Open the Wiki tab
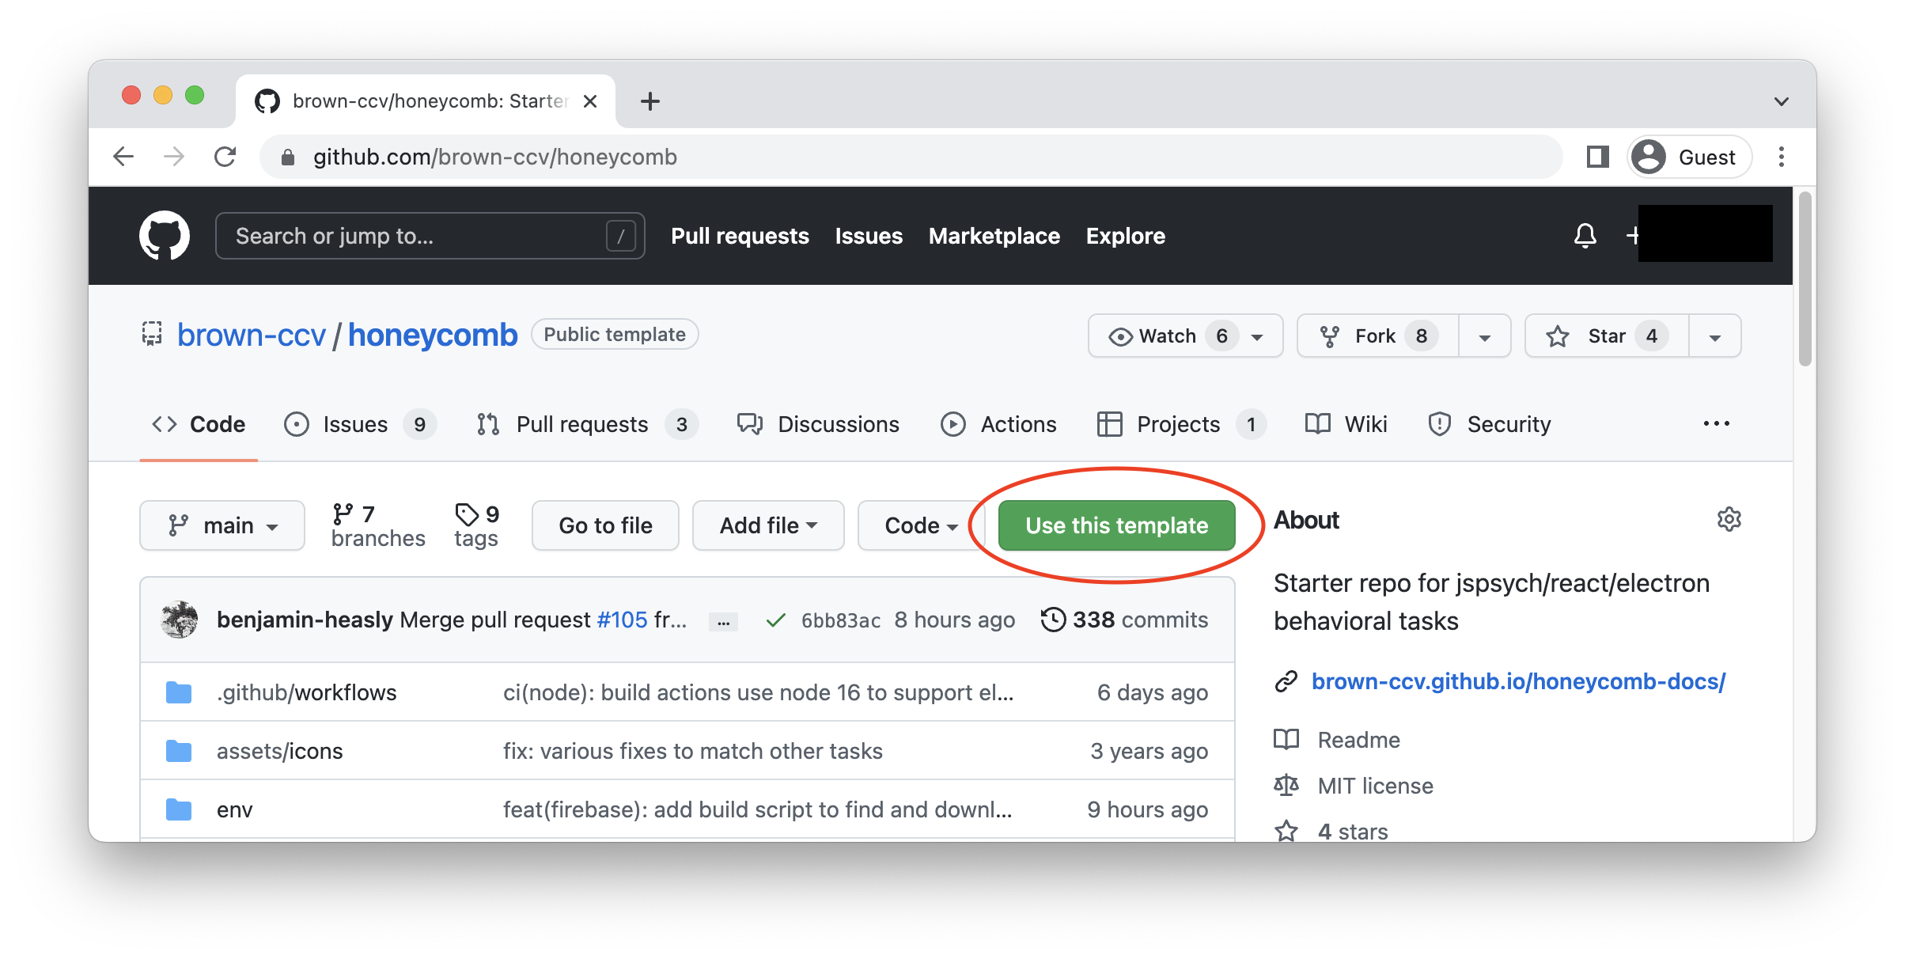This screenshot has width=1905, height=959. pyautogui.click(x=1346, y=425)
